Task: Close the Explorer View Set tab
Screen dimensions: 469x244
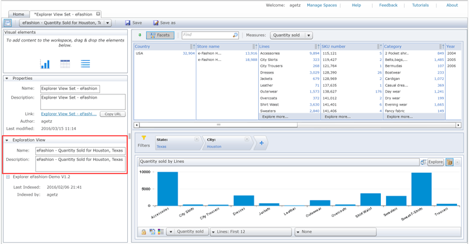Action: pyautogui.click(x=98, y=14)
